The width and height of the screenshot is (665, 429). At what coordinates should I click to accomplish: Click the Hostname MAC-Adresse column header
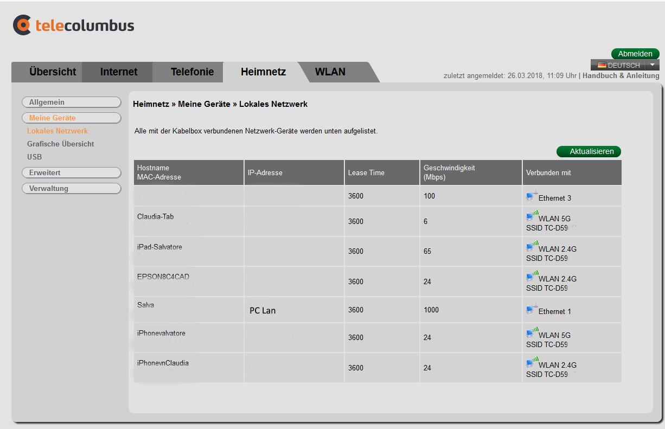[x=189, y=172]
